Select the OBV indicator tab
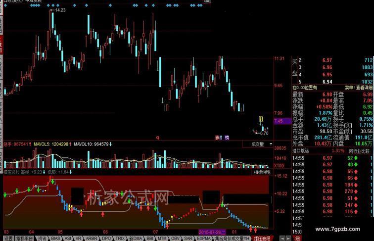Viewport: 374px width, 241px height. pos(175,239)
